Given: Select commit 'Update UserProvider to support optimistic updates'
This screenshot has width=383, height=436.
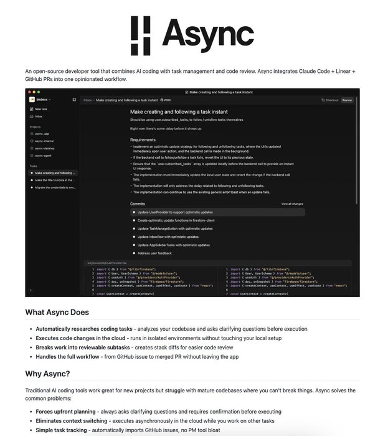Looking at the screenshot, I should pyautogui.click(x=217, y=212).
